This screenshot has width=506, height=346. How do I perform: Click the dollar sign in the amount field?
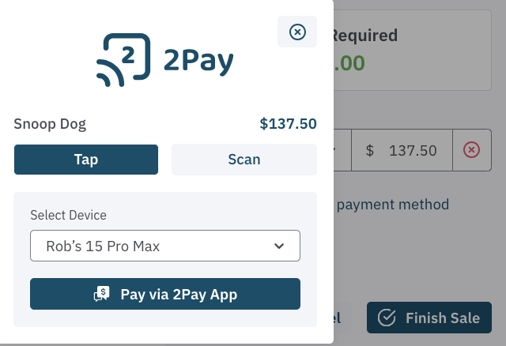pyautogui.click(x=370, y=150)
